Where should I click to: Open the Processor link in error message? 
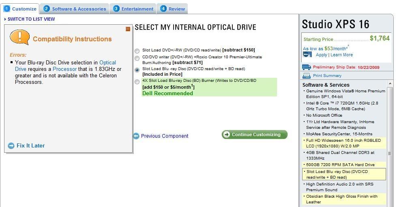coord(64,69)
